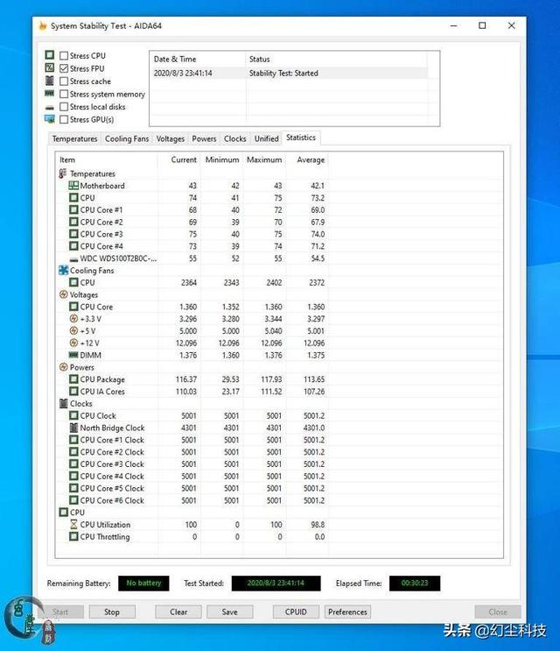
Task: Enable Stress local disks checkbox
Action: [x=64, y=107]
